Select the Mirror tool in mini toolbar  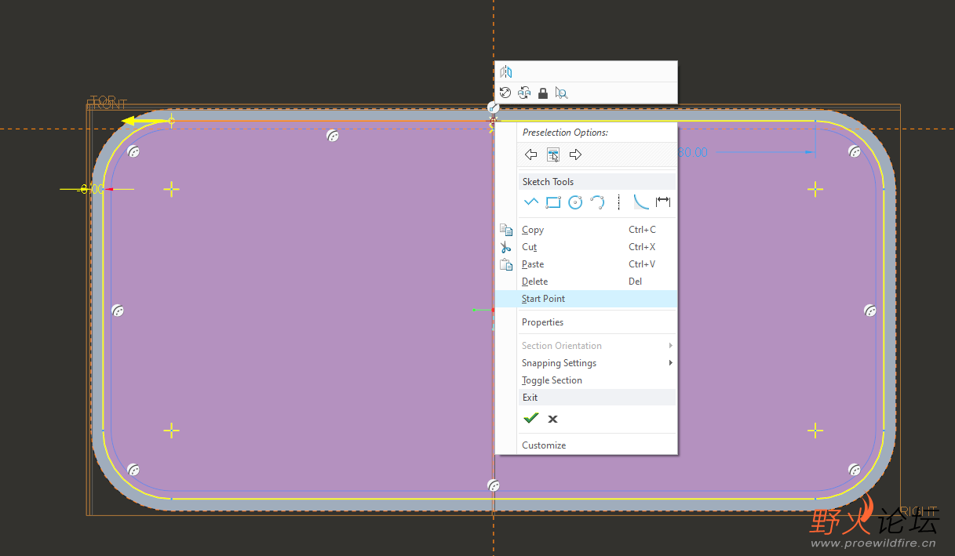pyautogui.click(x=506, y=72)
